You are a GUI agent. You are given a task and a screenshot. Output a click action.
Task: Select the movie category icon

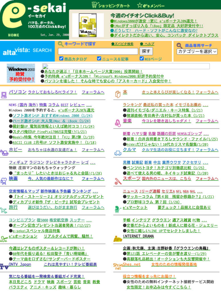3,181
